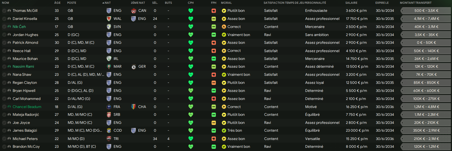Click Chancel Beadum's France flag icon
Image resolution: width=452 pixels, height=151 pixels.
click(109, 107)
